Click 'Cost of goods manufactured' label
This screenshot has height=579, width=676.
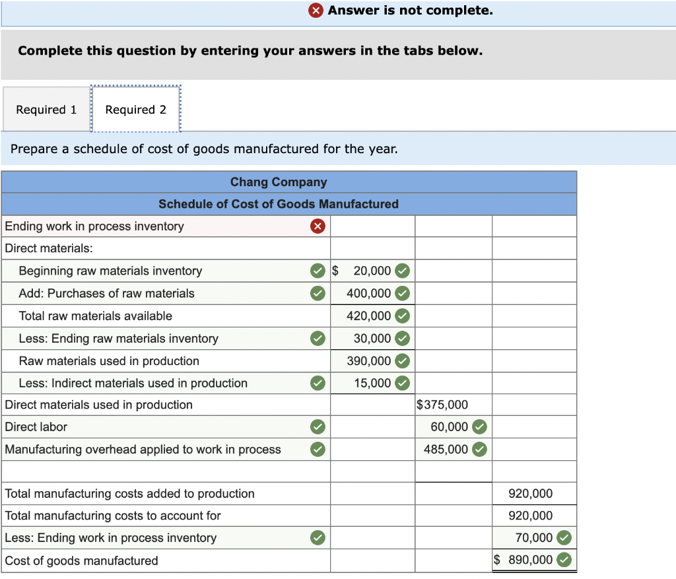81,561
